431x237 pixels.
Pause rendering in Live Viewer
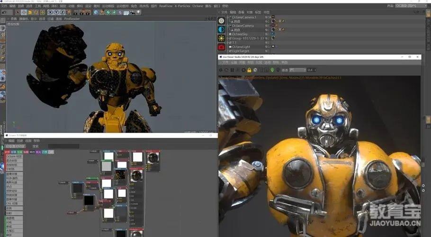point(232,70)
